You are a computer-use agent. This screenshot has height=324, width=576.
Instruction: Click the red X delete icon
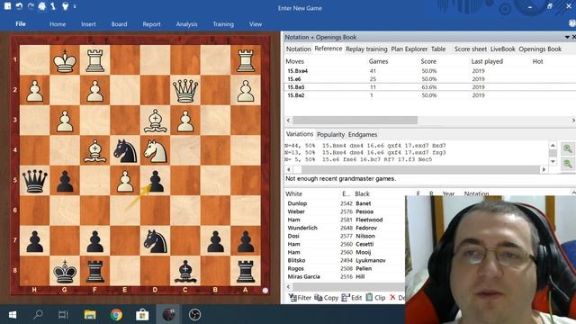392,297
